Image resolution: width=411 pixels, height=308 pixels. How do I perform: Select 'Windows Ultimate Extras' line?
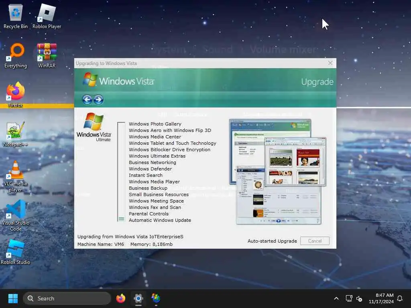[157, 156]
